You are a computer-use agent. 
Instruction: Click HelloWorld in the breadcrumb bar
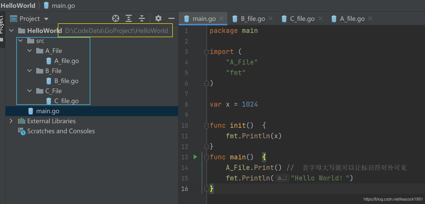(x=18, y=6)
